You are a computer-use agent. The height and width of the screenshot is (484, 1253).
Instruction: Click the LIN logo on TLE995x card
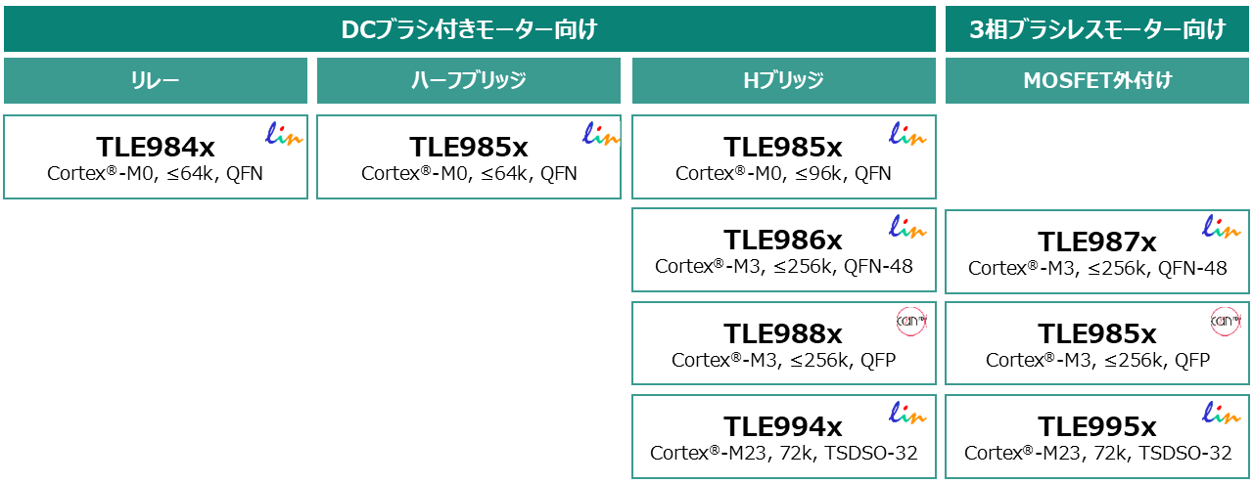pyautogui.click(x=1221, y=415)
